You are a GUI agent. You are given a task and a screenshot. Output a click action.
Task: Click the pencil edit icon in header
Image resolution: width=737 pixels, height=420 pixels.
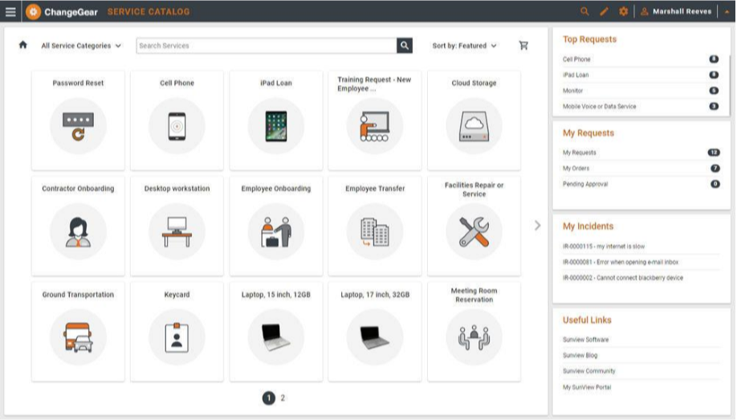pos(604,11)
